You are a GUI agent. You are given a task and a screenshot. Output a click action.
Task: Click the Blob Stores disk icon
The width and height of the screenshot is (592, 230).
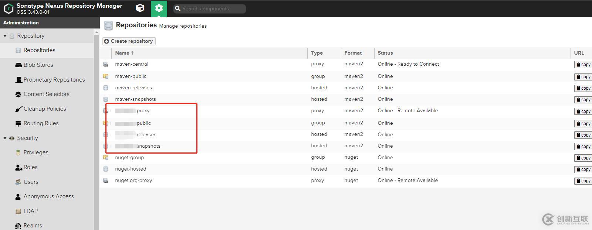tap(18, 65)
